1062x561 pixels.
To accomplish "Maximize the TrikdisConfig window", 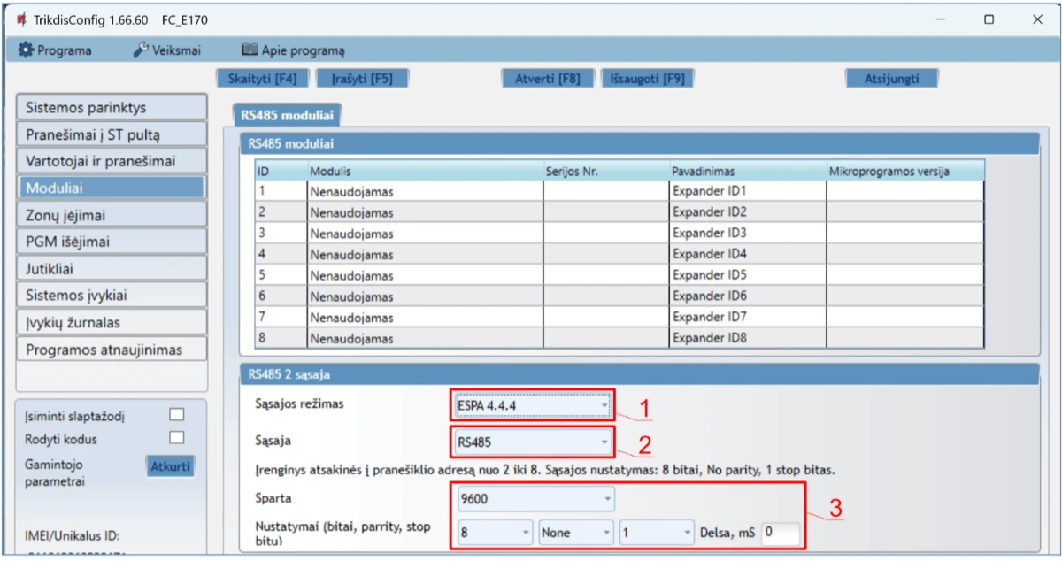I will 989,19.
